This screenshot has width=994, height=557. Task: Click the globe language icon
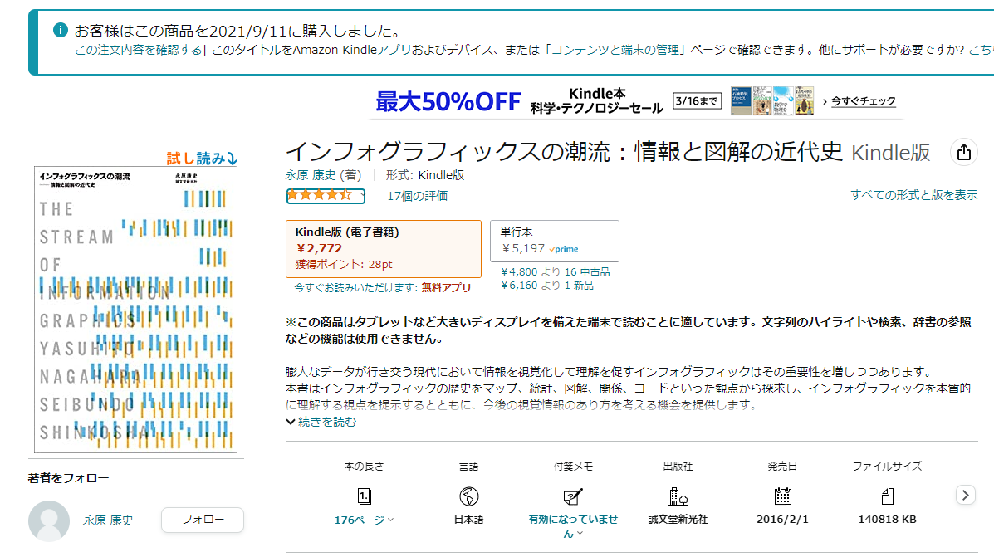[468, 496]
